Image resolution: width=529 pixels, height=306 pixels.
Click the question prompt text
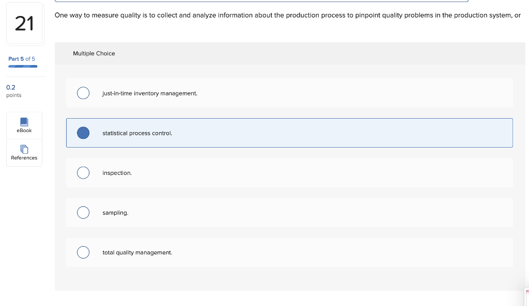[287, 15]
